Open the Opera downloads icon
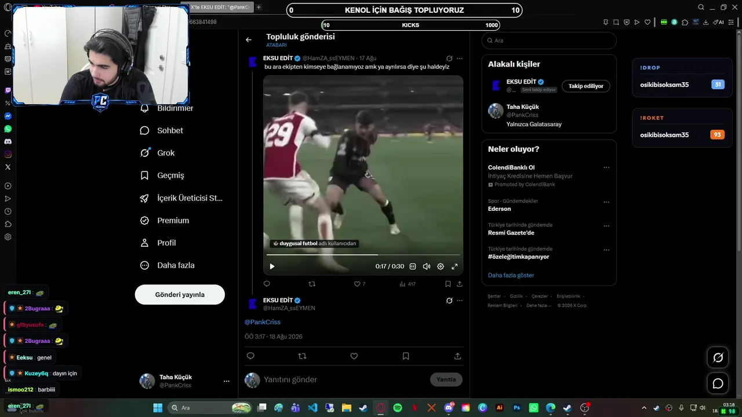742x417 pixels. pos(705,22)
